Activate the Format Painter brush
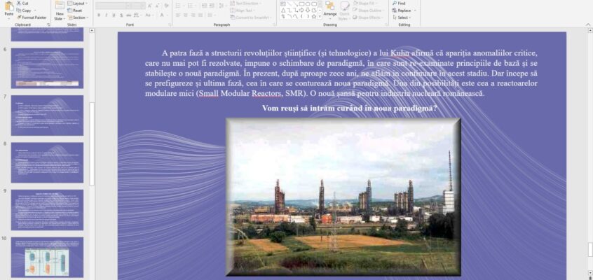Screen dimensions: 593x280 (x=32, y=17)
